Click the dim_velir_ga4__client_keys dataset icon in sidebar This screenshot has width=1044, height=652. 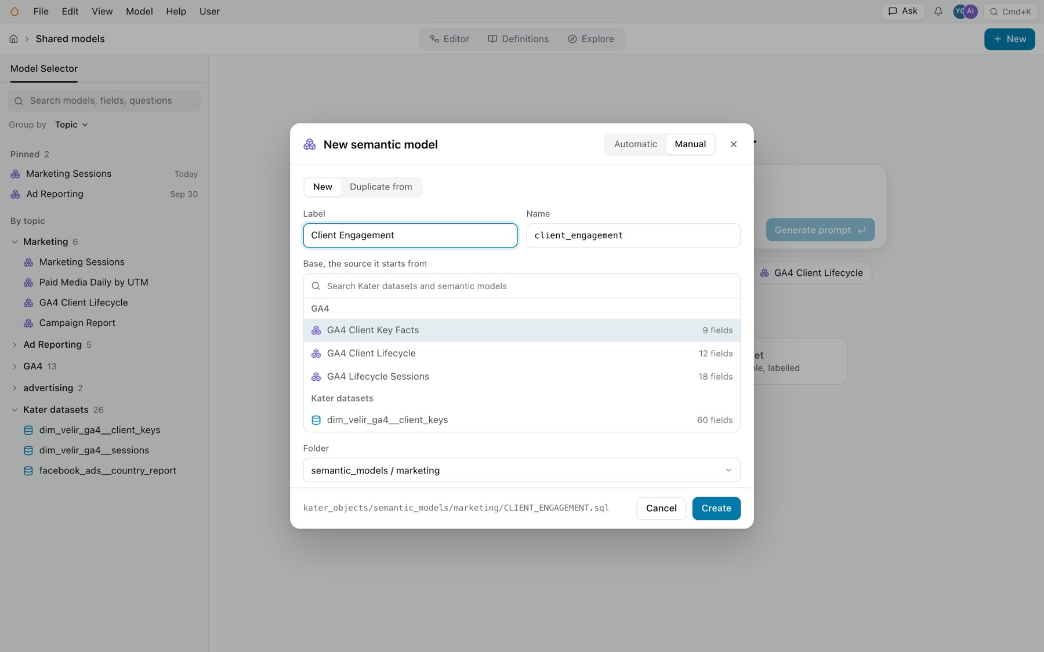tap(28, 430)
